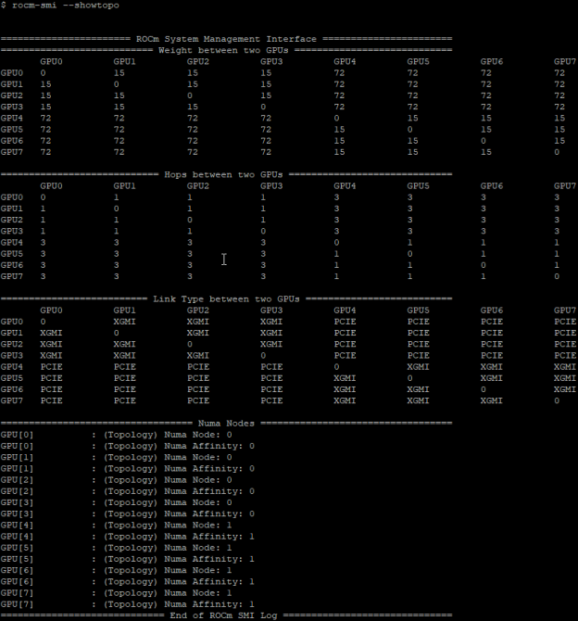Select GPU4 row label in Weight table
Viewport: 578px width, 621px height.
coord(12,118)
